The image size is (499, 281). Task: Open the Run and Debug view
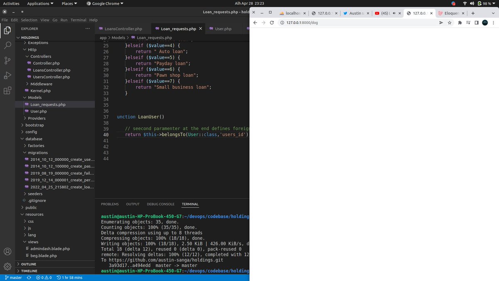point(7,76)
